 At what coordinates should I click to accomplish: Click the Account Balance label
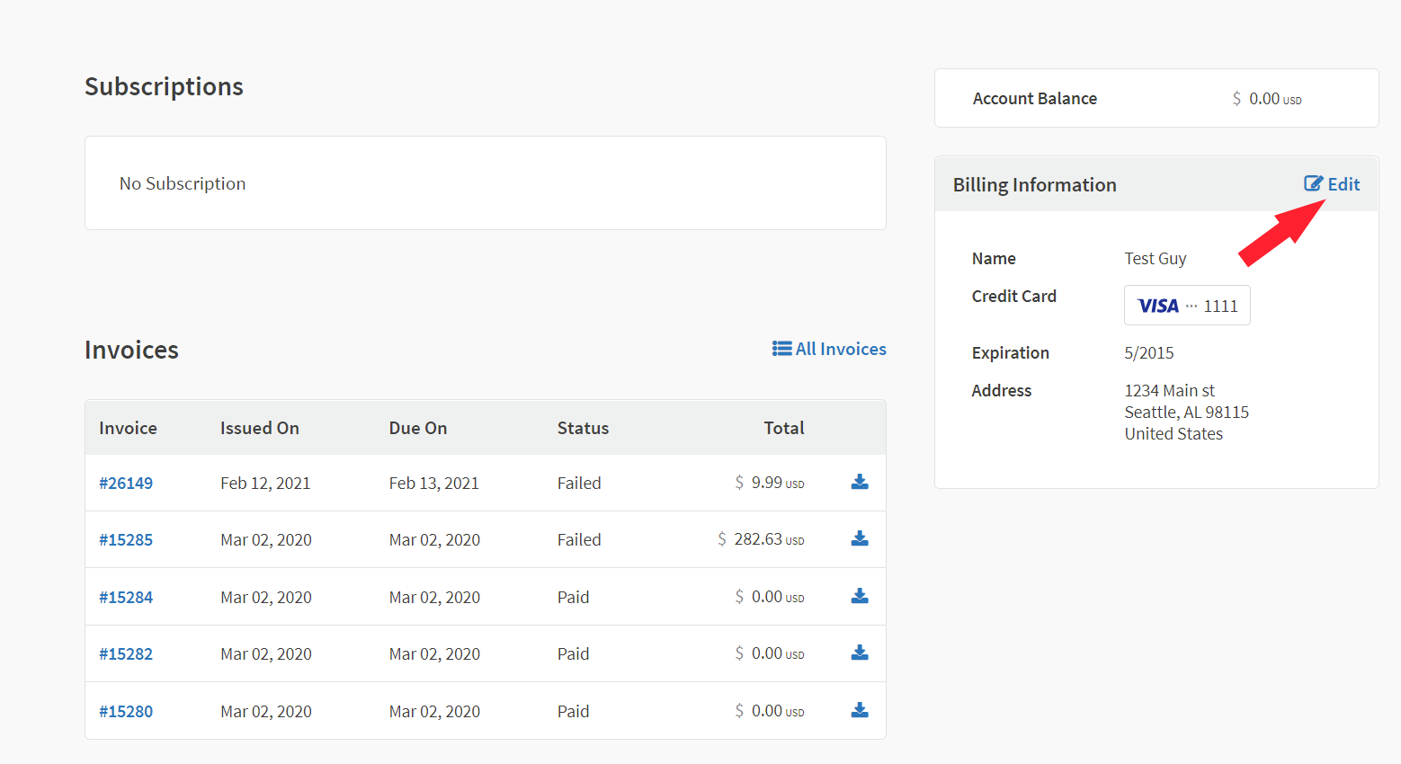pos(1035,99)
